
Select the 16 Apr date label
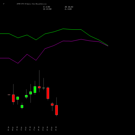[x=30, y=129]
